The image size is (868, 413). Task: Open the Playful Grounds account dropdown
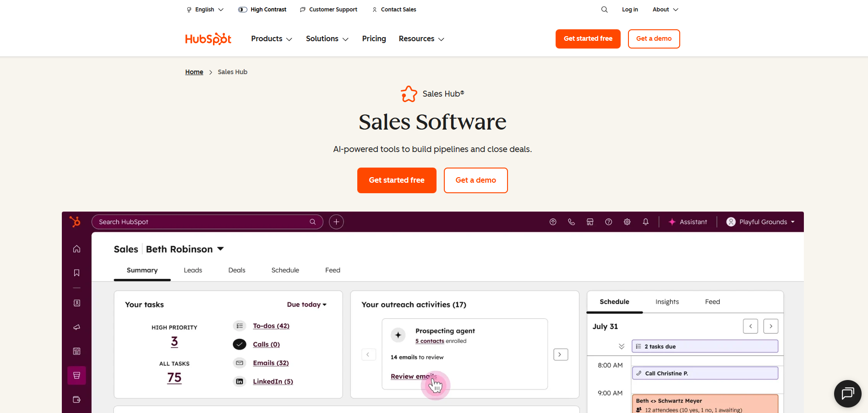coord(760,222)
